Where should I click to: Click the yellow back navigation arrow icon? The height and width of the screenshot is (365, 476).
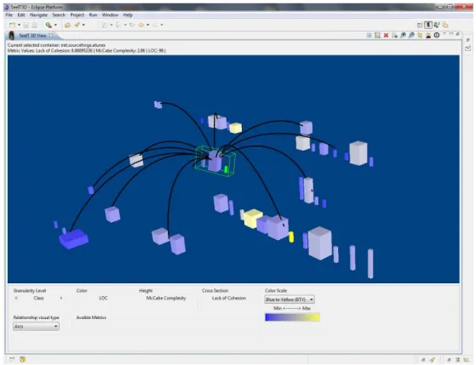[141, 25]
